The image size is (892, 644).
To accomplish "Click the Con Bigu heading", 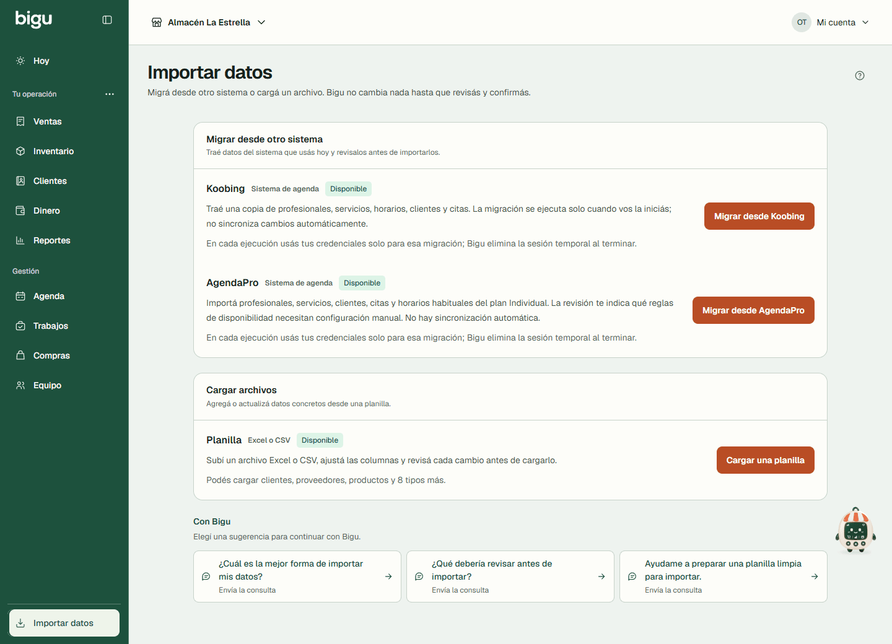I will (212, 521).
